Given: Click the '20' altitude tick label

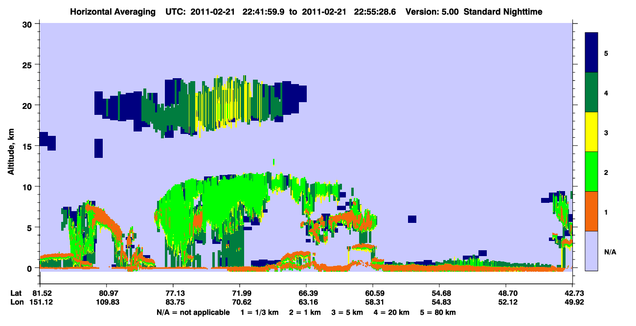Looking at the screenshot, I should (28, 105).
